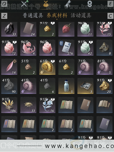Switch to the 活动道具 tab
This screenshot has width=114, height=152.
point(81,16)
